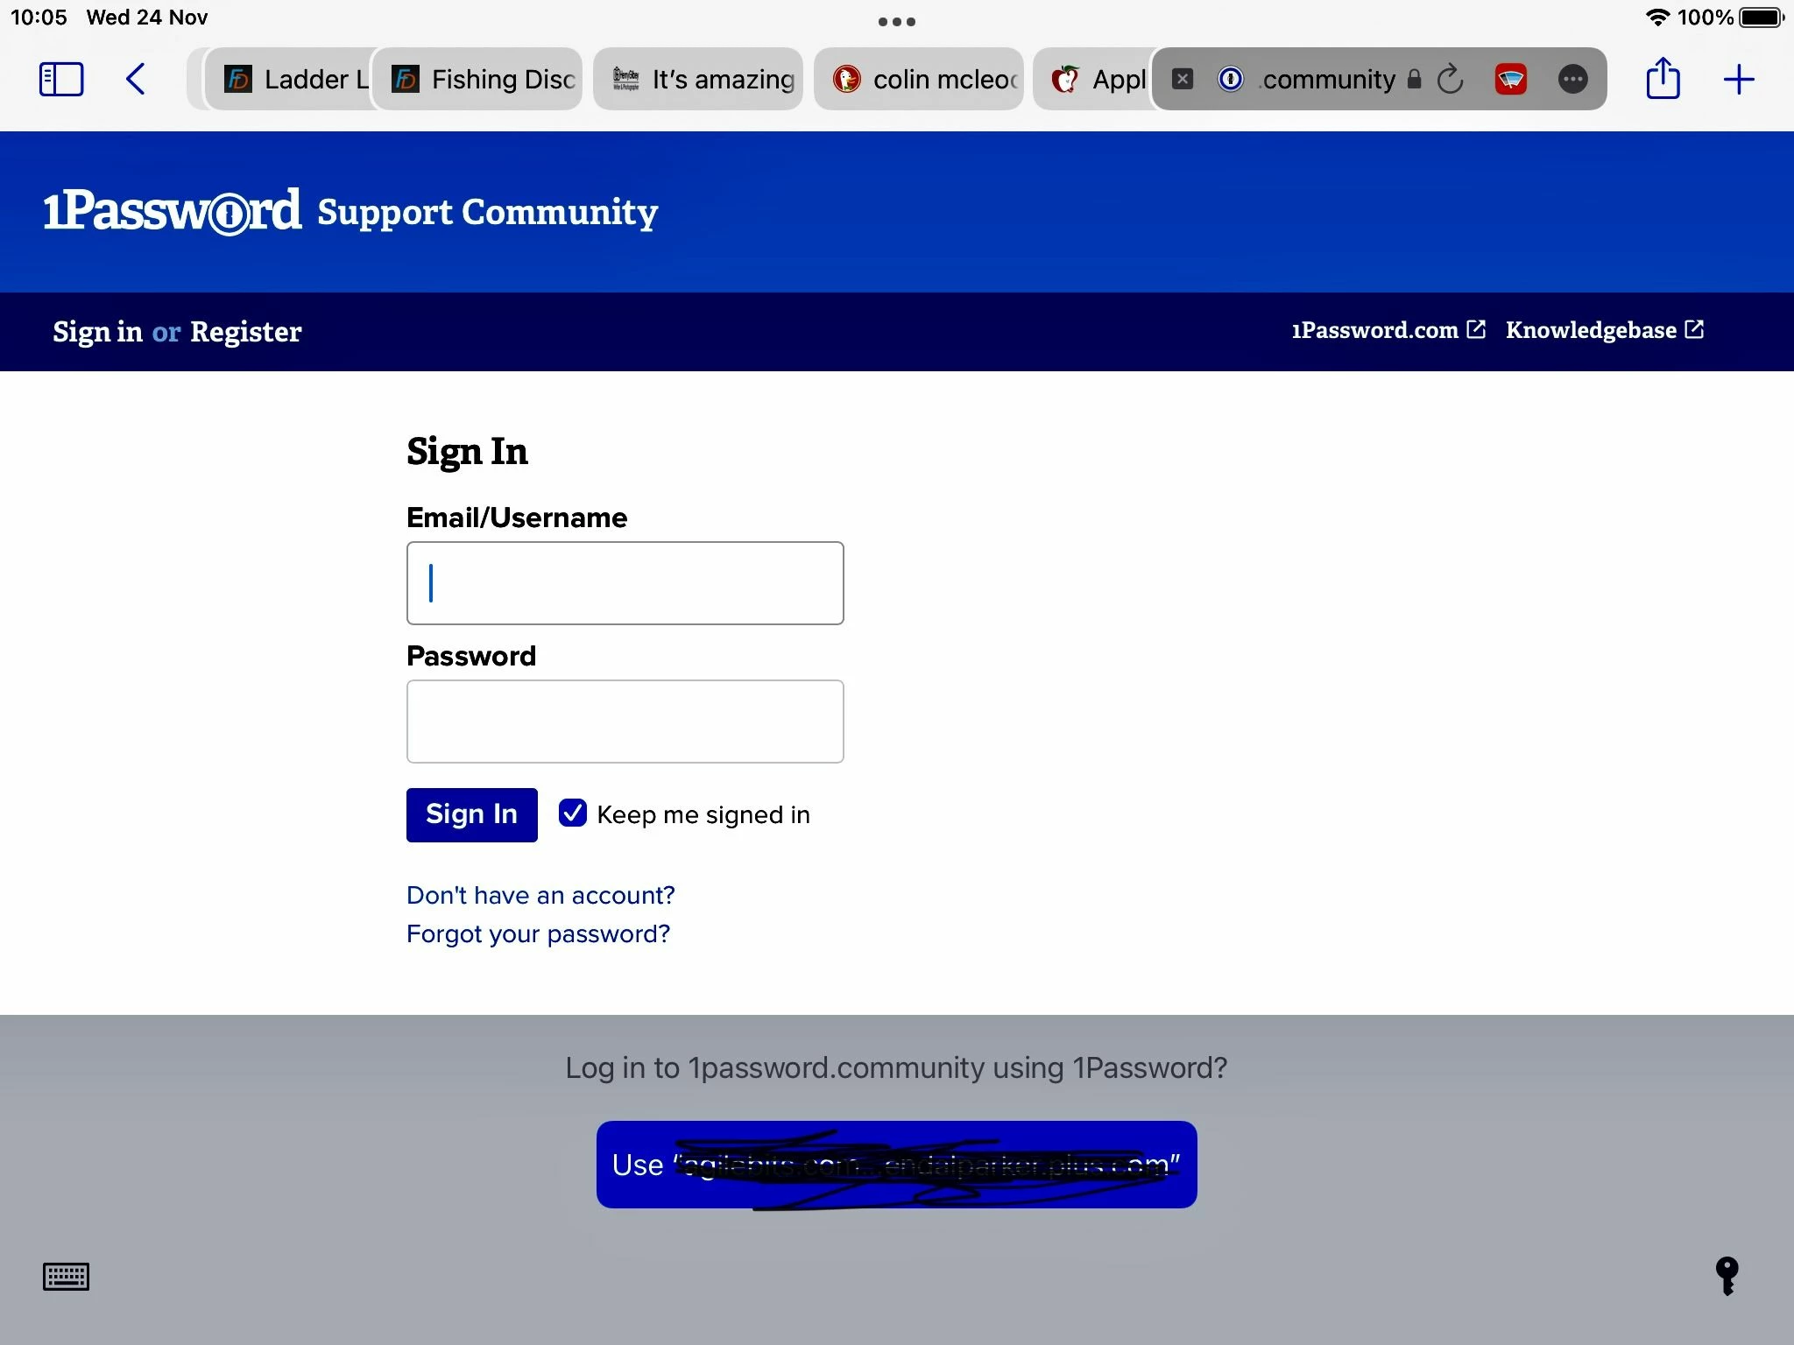Switch to the Fishing Disc tab

478,79
